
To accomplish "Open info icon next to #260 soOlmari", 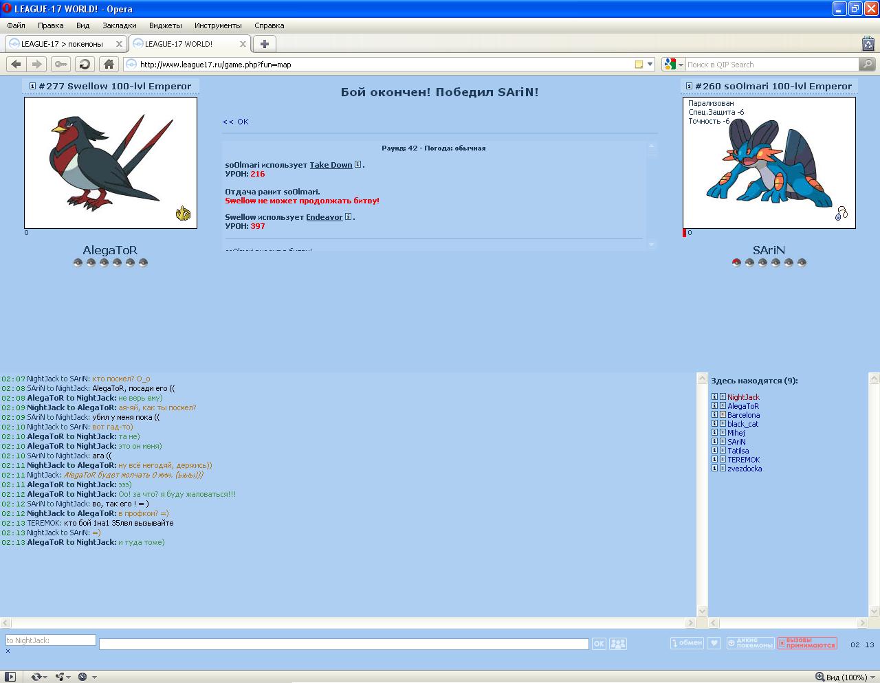I will [x=689, y=86].
